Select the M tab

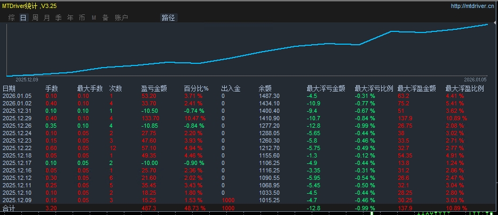pos(94,18)
